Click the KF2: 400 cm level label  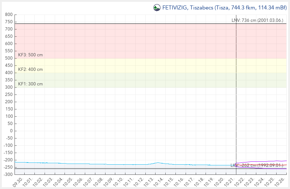click(x=30, y=69)
